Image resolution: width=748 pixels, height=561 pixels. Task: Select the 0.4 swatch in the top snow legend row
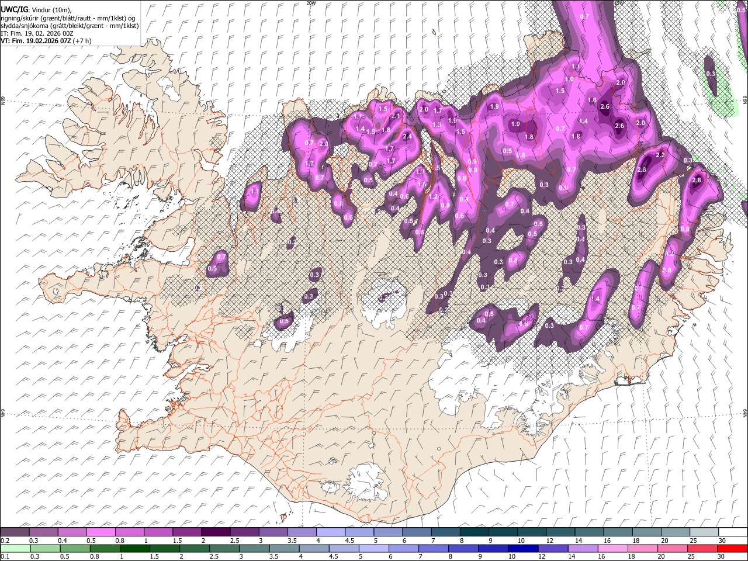pyautogui.click(x=72, y=532)
